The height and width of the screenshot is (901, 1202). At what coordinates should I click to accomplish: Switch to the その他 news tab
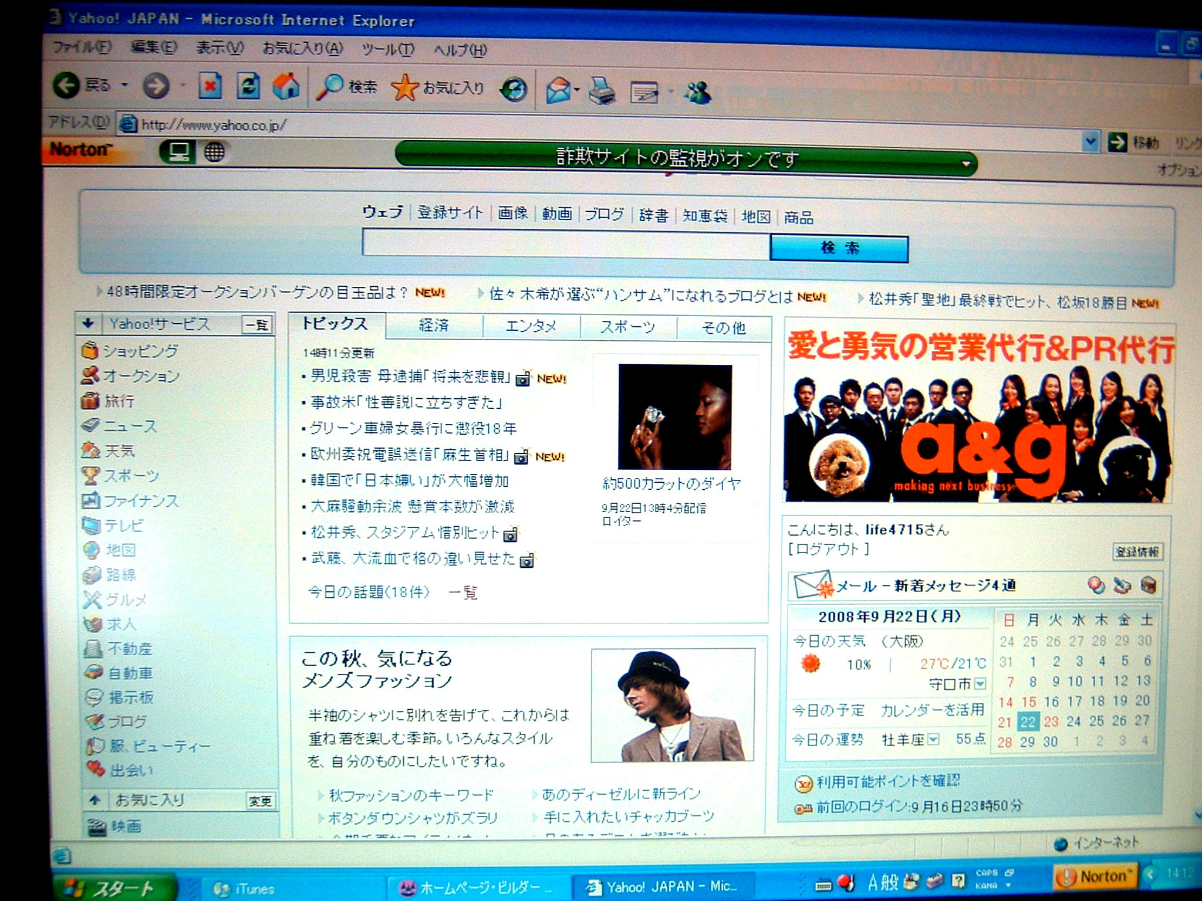[723, 328]
